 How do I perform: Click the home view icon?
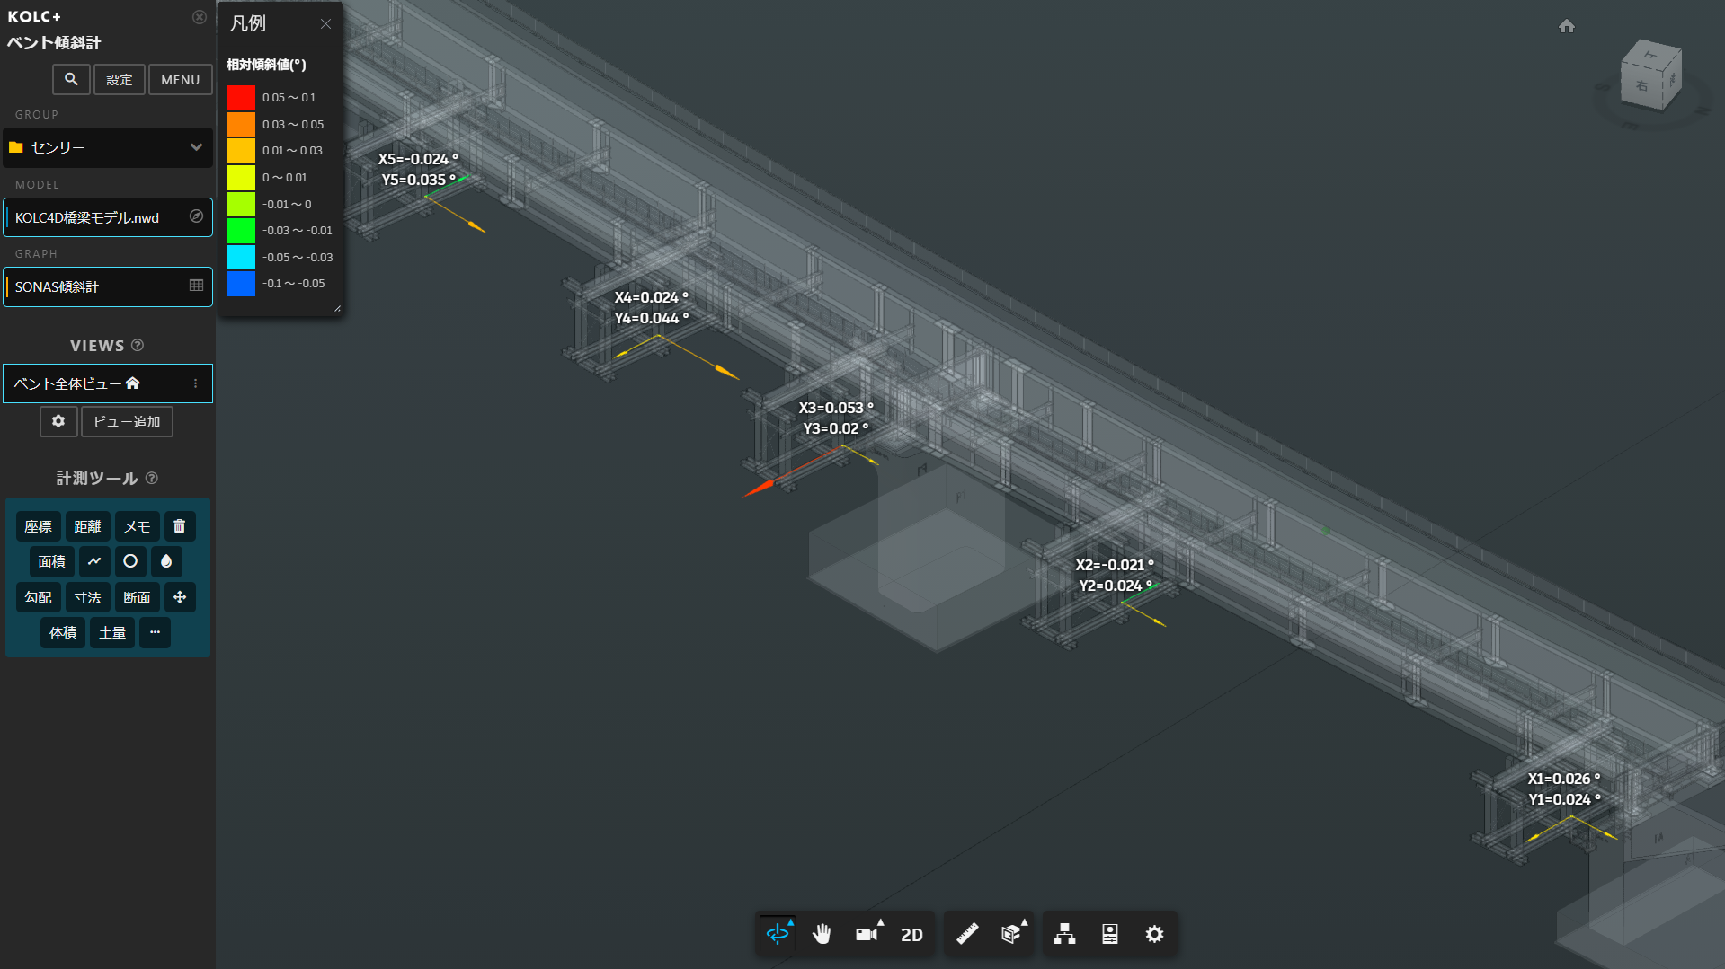(x=1567, y=26)
